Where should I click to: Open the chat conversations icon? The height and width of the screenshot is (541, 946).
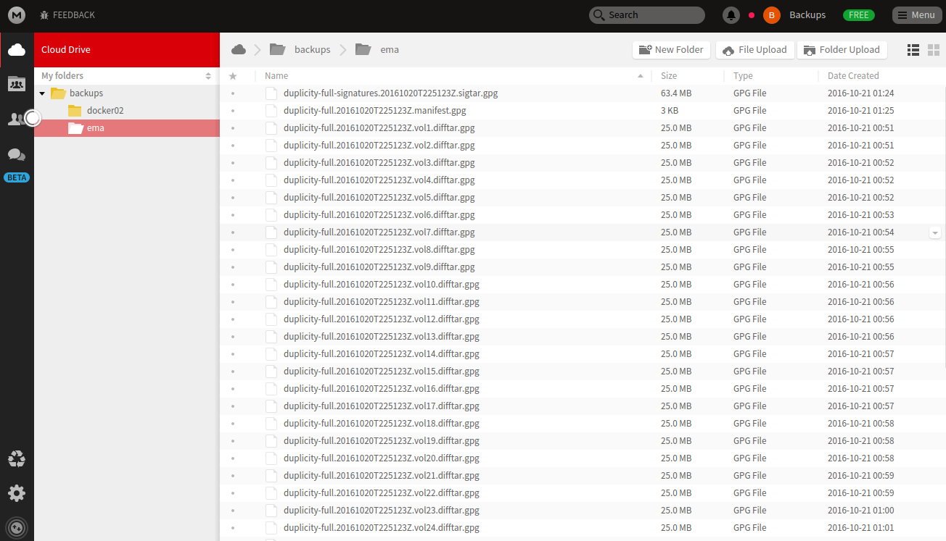tap(17, 154)
